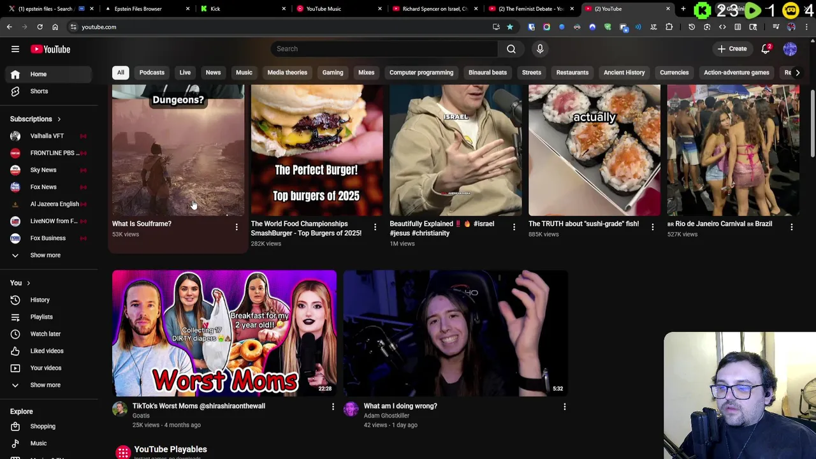Open Shopping under Explore
The height and width of the screenshot is (459, 816).
coord(49,426)
